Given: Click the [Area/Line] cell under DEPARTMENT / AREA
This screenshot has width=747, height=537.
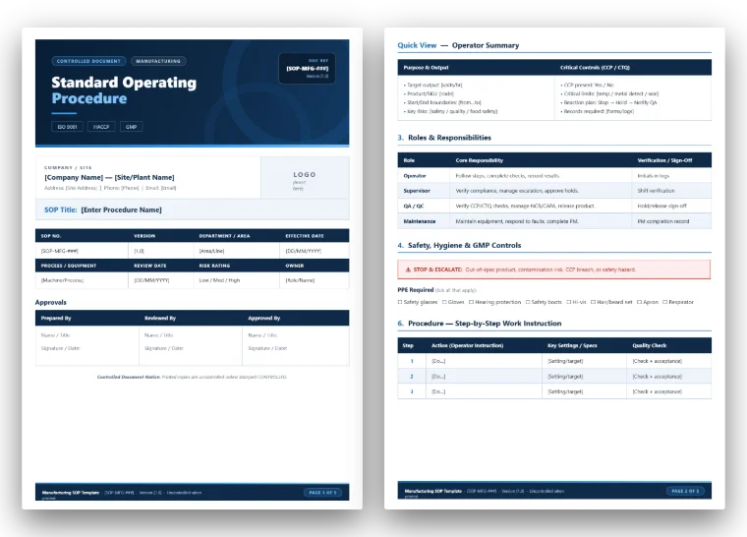Looking at the screenshot, I should click(236, 251).
